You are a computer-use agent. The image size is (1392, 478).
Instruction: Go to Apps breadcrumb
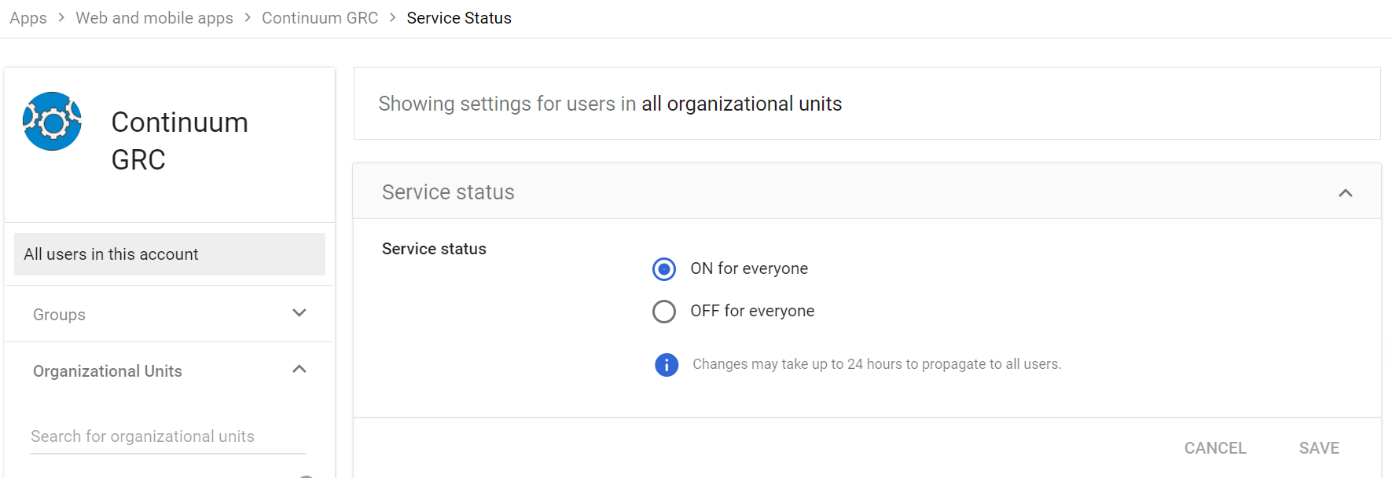click(x=28, y=18)
